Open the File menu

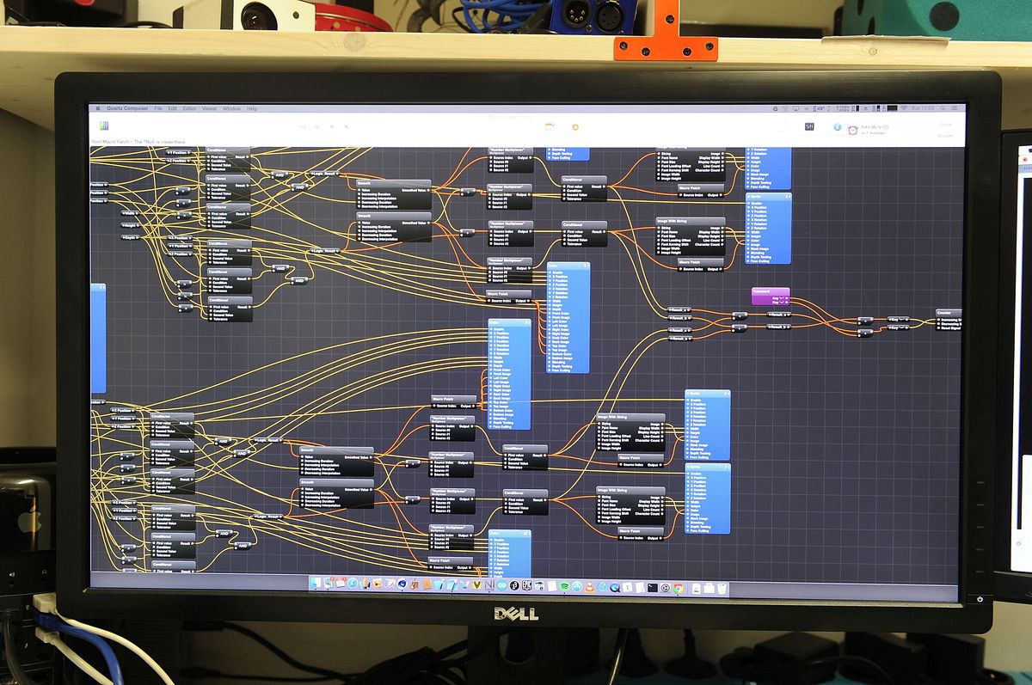click(158, 109)
